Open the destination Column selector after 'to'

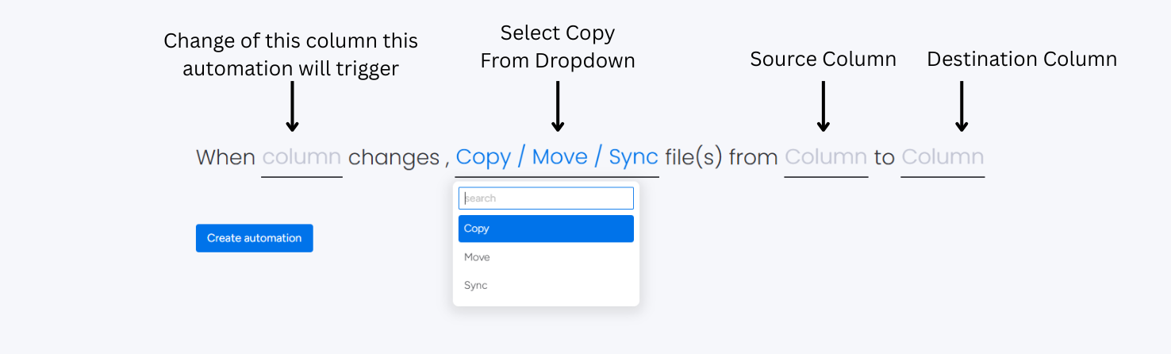pyautogui.click(x=943, y=157)
